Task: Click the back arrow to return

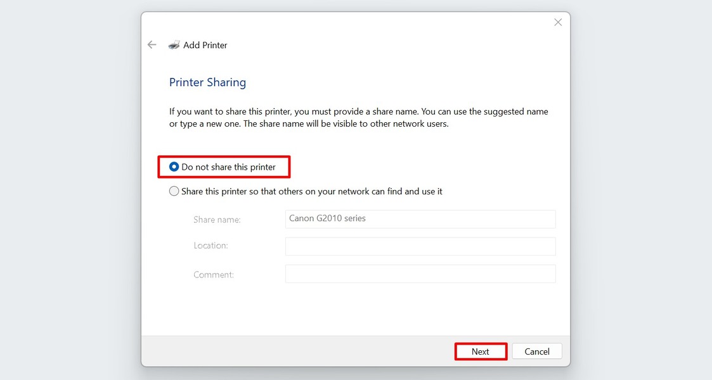Action: 152,44
